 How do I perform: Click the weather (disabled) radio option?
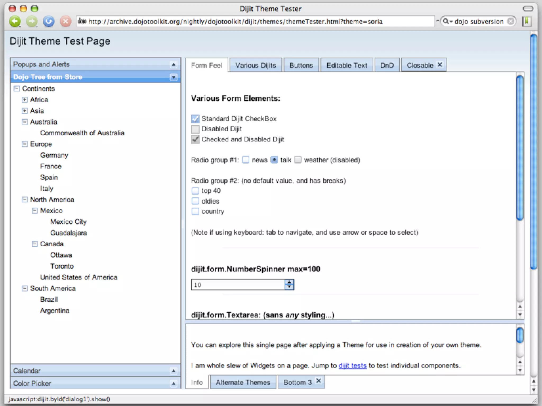(x=298, y=160)
